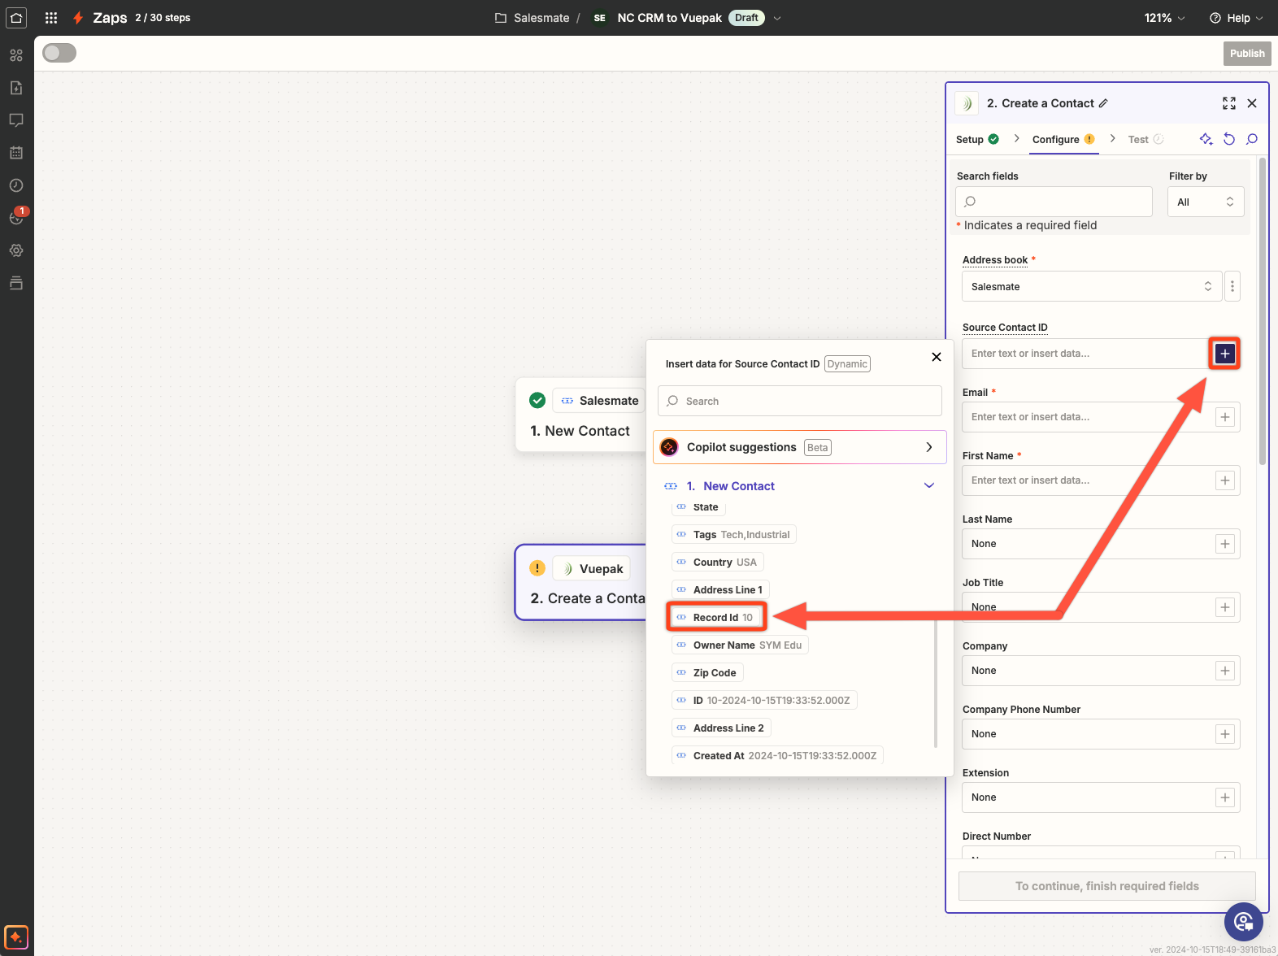
Task: Click the comment notes sidebar icon
Action: click(16, 120)
